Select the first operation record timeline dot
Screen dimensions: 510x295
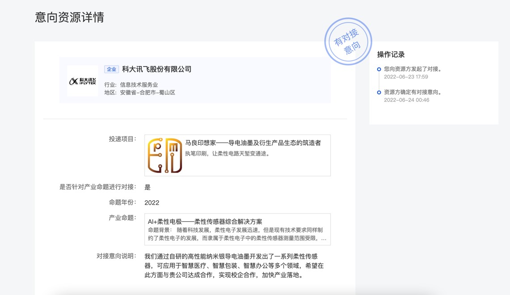coord(379,69)
